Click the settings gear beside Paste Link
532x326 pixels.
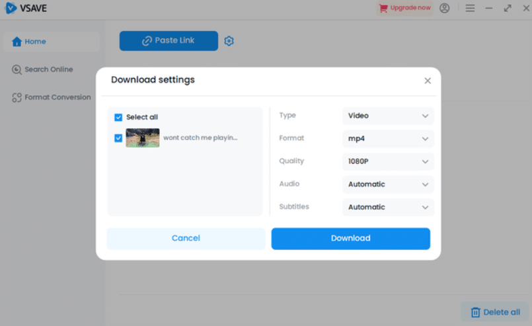point(229,41)
